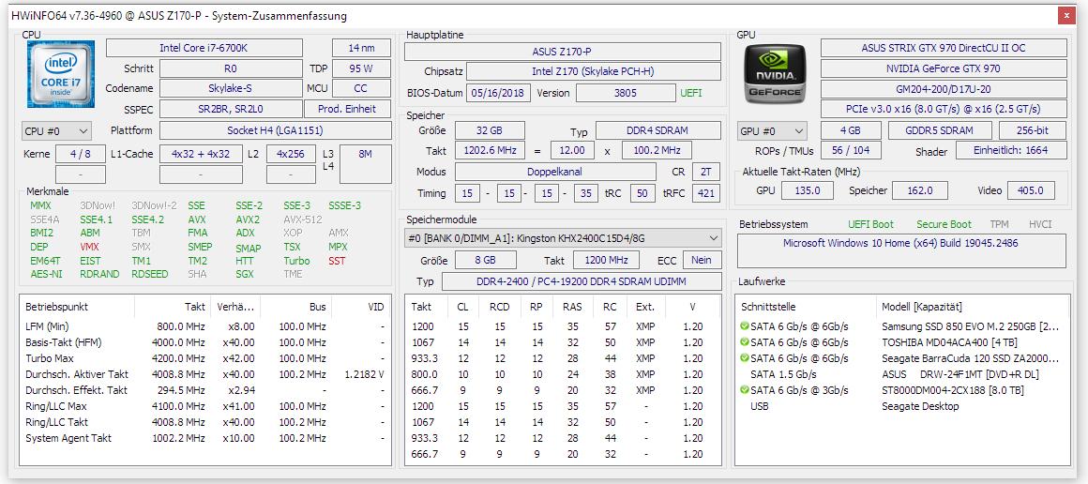Screen dimensions: 1088x484
Task: Click the GPU clock 135.0 field
Action: click(807, 190)
